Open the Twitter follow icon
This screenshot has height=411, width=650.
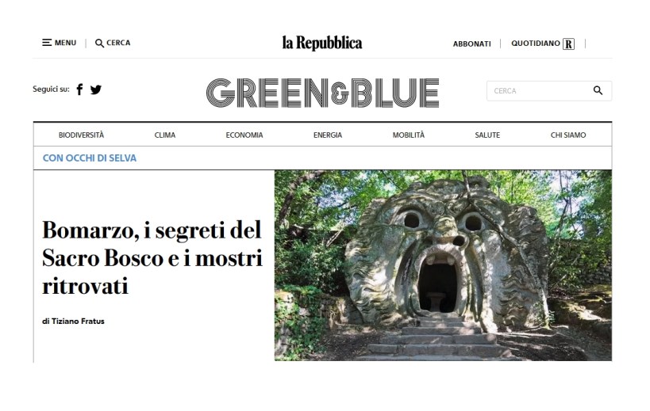(x=96, y=89)
